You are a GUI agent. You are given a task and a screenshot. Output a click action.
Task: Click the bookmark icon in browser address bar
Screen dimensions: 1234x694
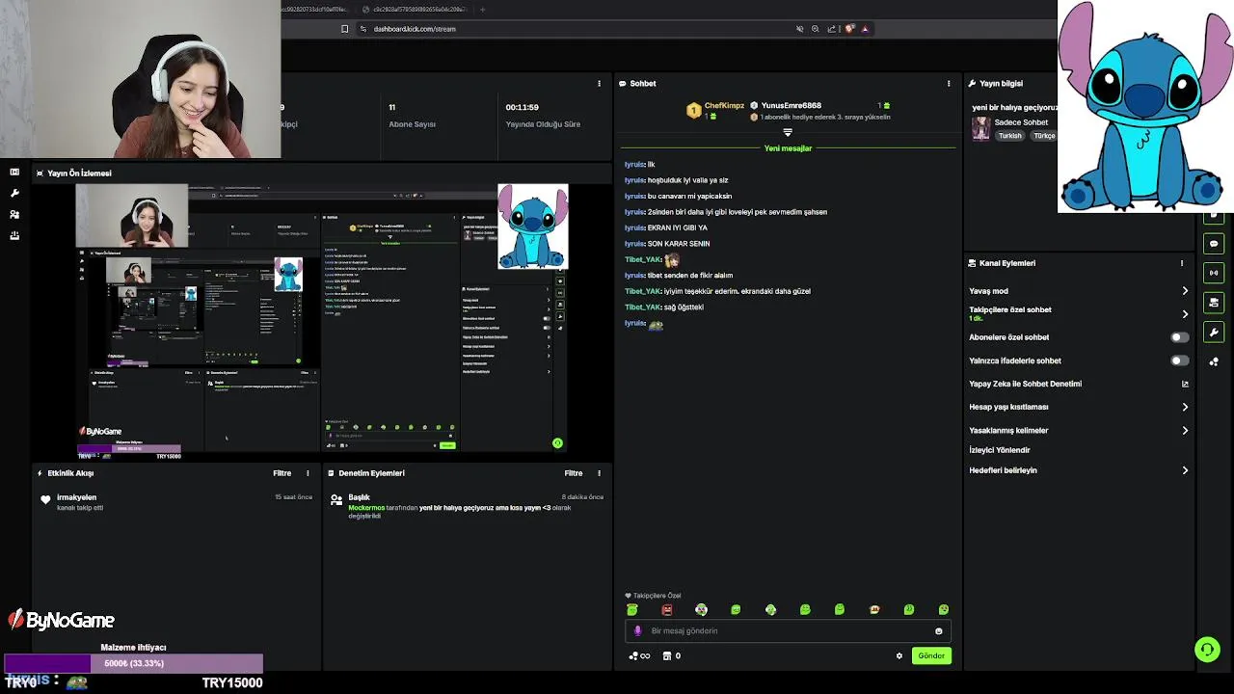345,29
